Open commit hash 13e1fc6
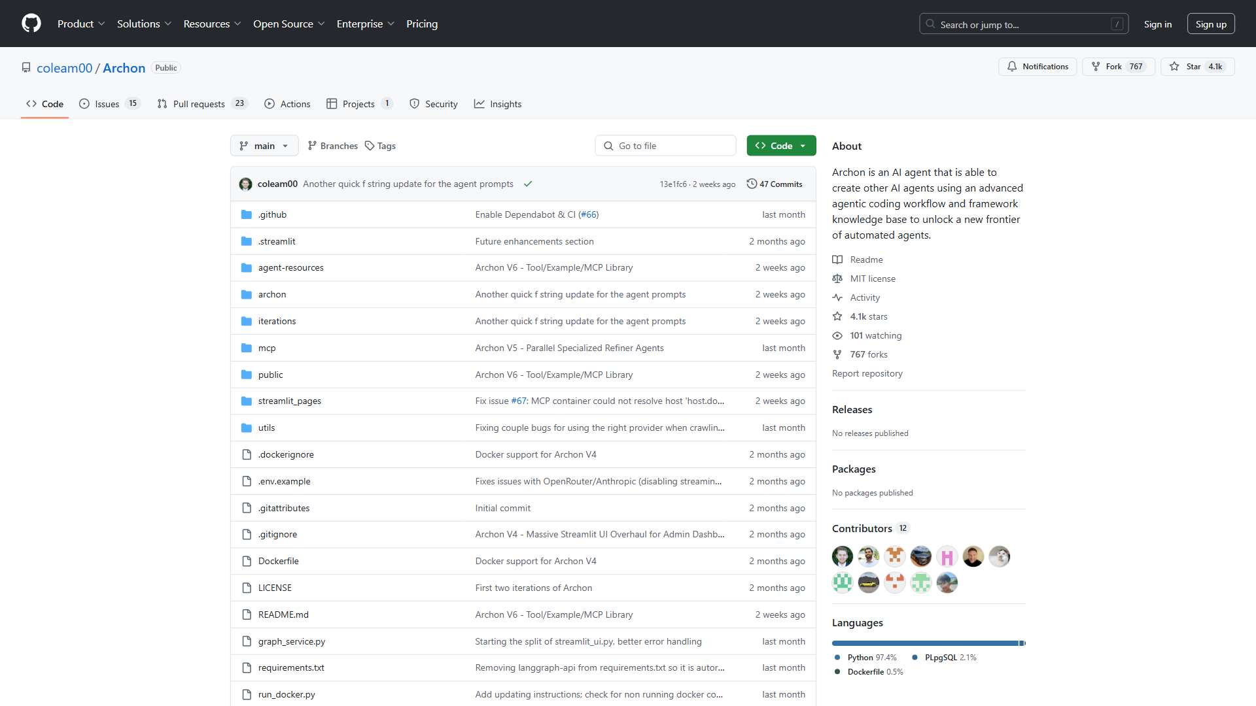This screenshot has width=1256, height=706. [673, 184]
